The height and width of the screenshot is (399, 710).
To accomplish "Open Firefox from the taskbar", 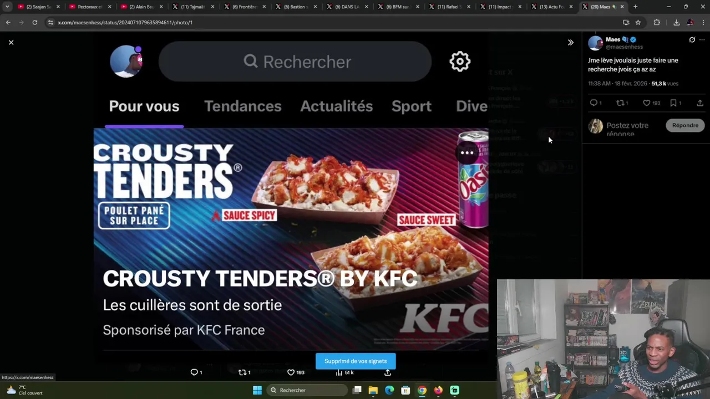I will 438,390.
